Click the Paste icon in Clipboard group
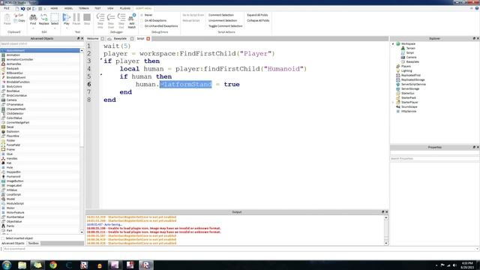Screen dimensions: 480x270 click(x=7, y=19)
